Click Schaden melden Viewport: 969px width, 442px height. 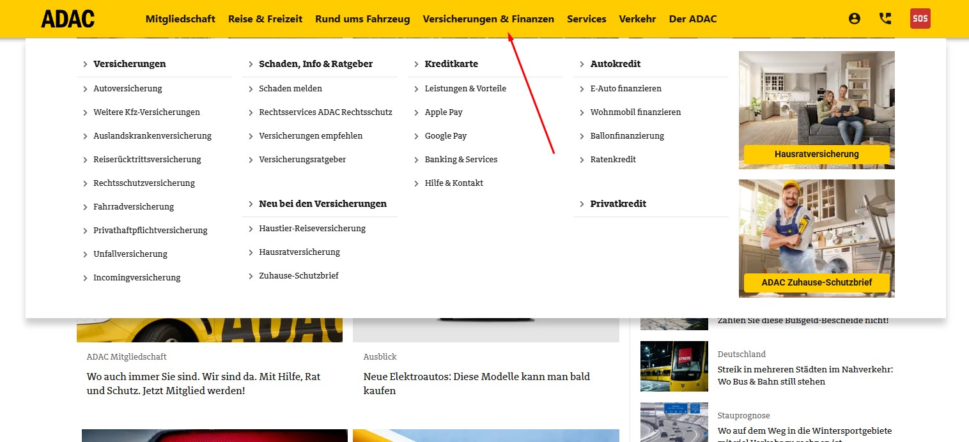tap(290, 88)
